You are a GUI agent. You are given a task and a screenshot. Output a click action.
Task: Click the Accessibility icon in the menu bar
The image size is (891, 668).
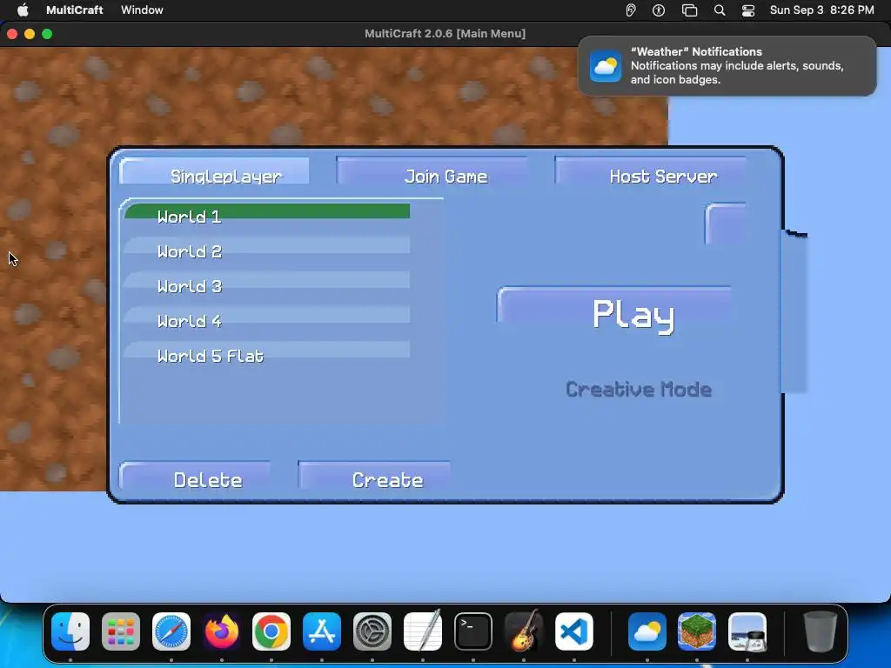point(659,10)
